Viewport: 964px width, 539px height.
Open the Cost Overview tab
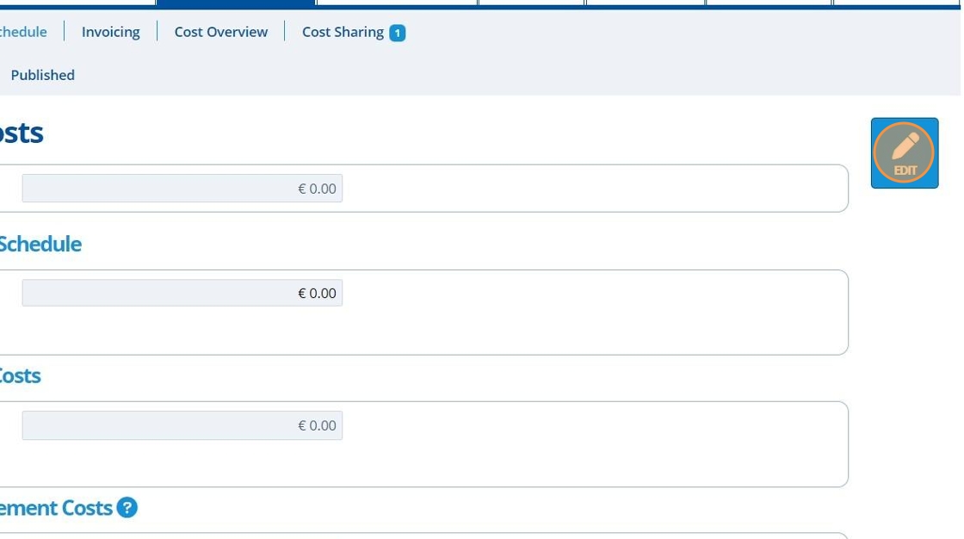[220, 32]
